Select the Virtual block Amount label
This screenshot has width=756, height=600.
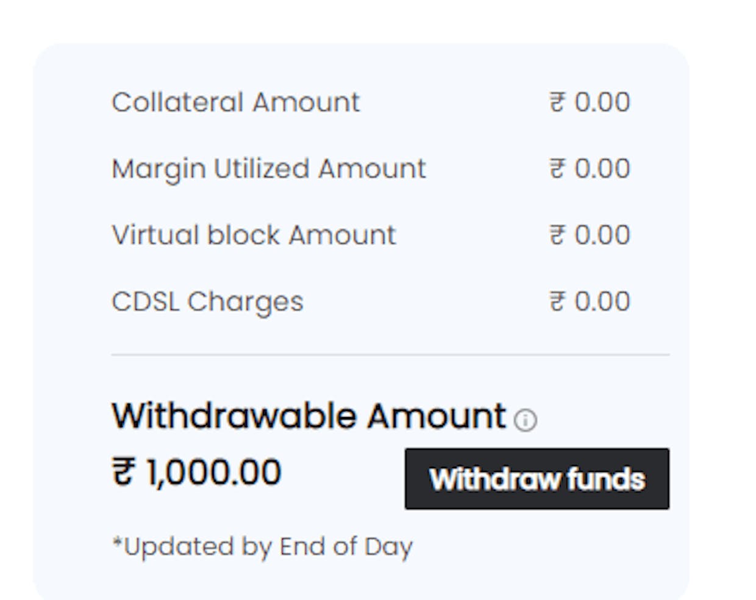coord(254,235)
